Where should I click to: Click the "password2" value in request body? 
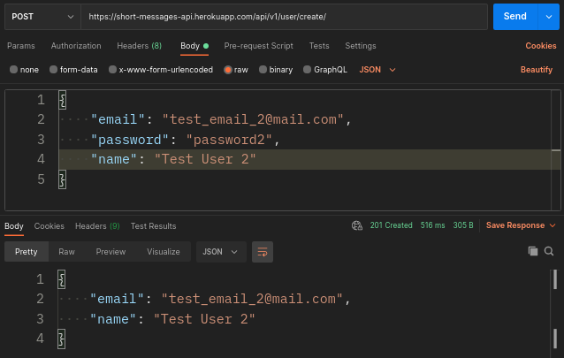point(229,140)
